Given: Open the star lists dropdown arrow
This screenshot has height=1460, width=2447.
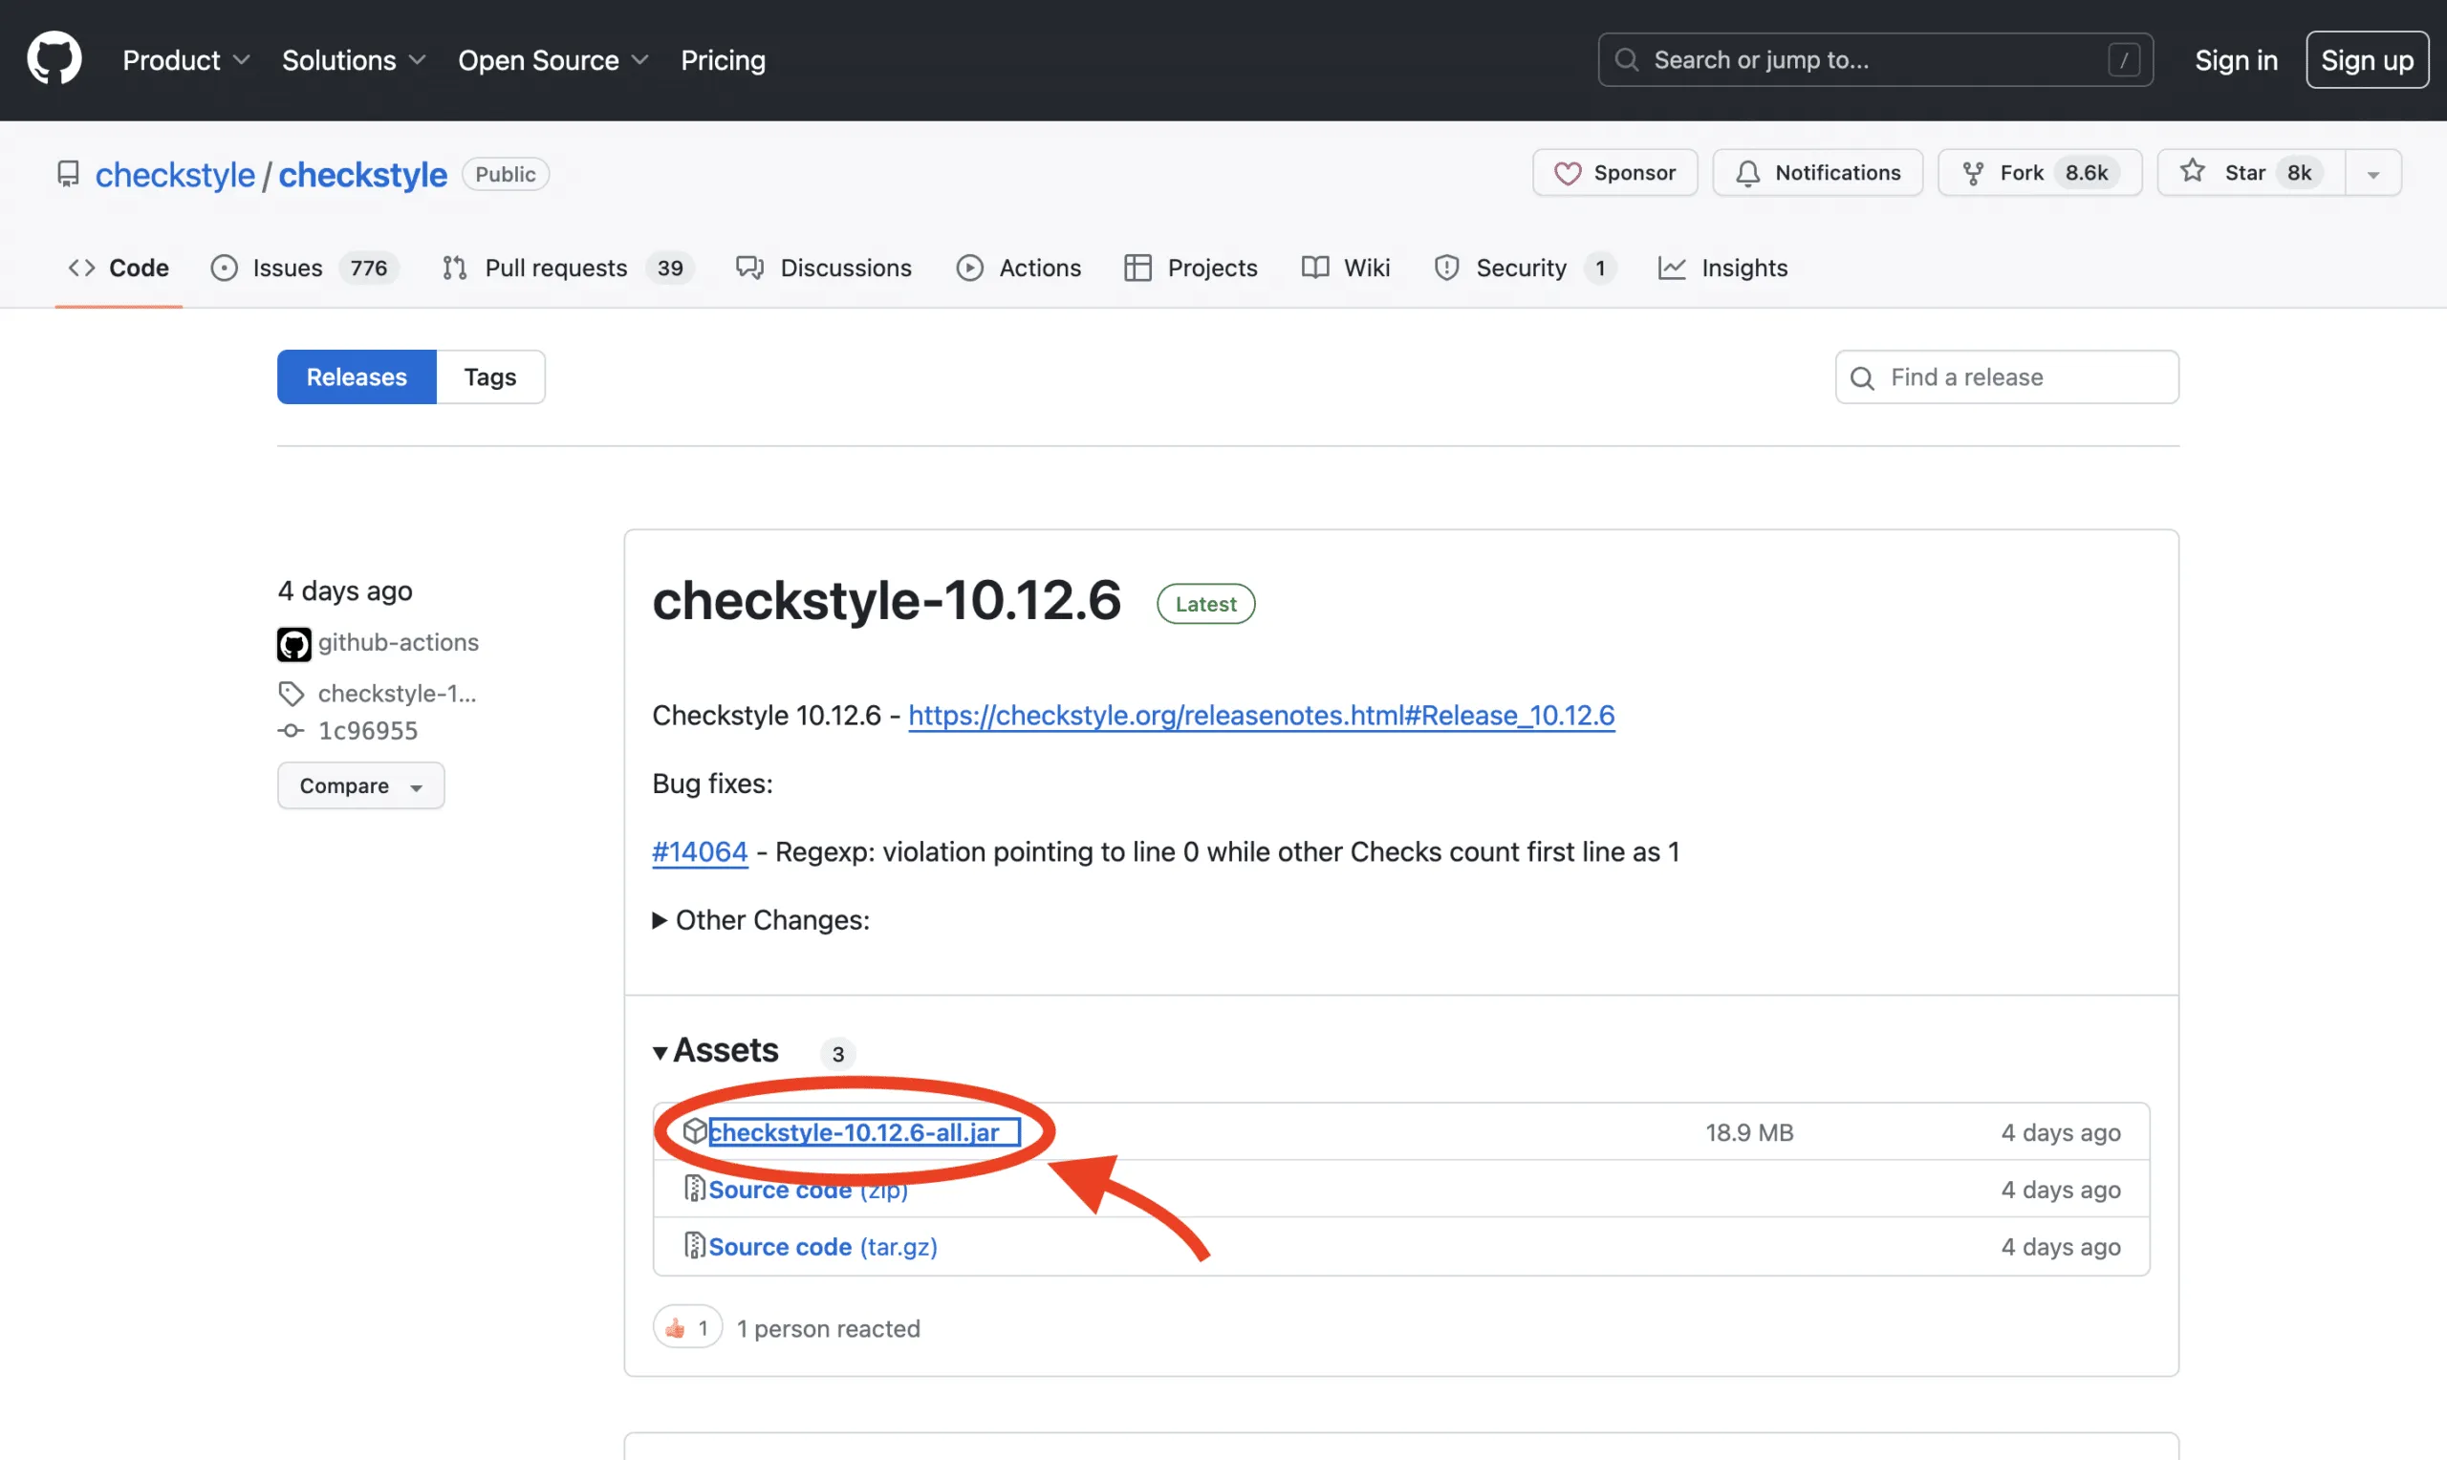Looking at the screenshot, I should (x=2373, y=173).
